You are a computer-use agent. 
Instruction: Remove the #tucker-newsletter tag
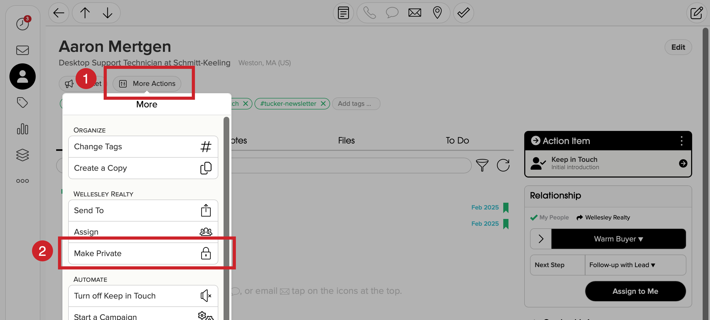click(323, 103)
